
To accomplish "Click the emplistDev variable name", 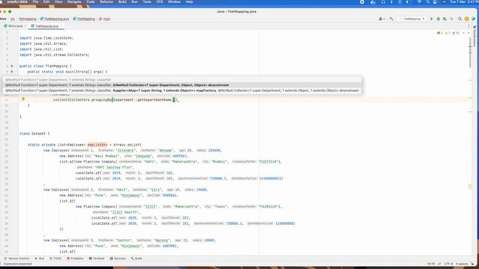I will [x=97, y=145].
